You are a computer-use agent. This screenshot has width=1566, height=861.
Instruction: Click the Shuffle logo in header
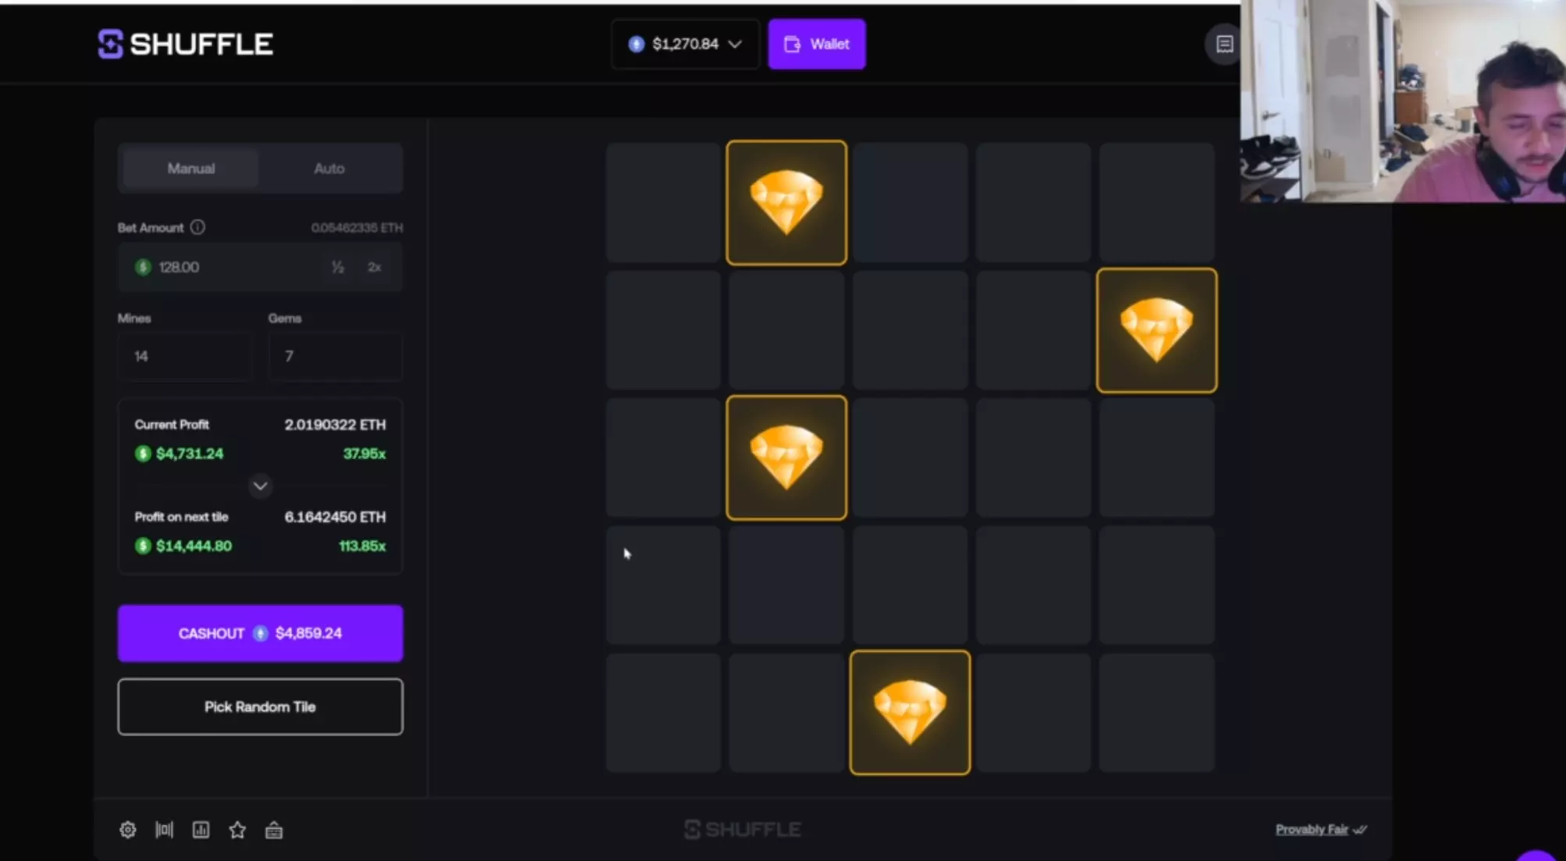(185, 44)
